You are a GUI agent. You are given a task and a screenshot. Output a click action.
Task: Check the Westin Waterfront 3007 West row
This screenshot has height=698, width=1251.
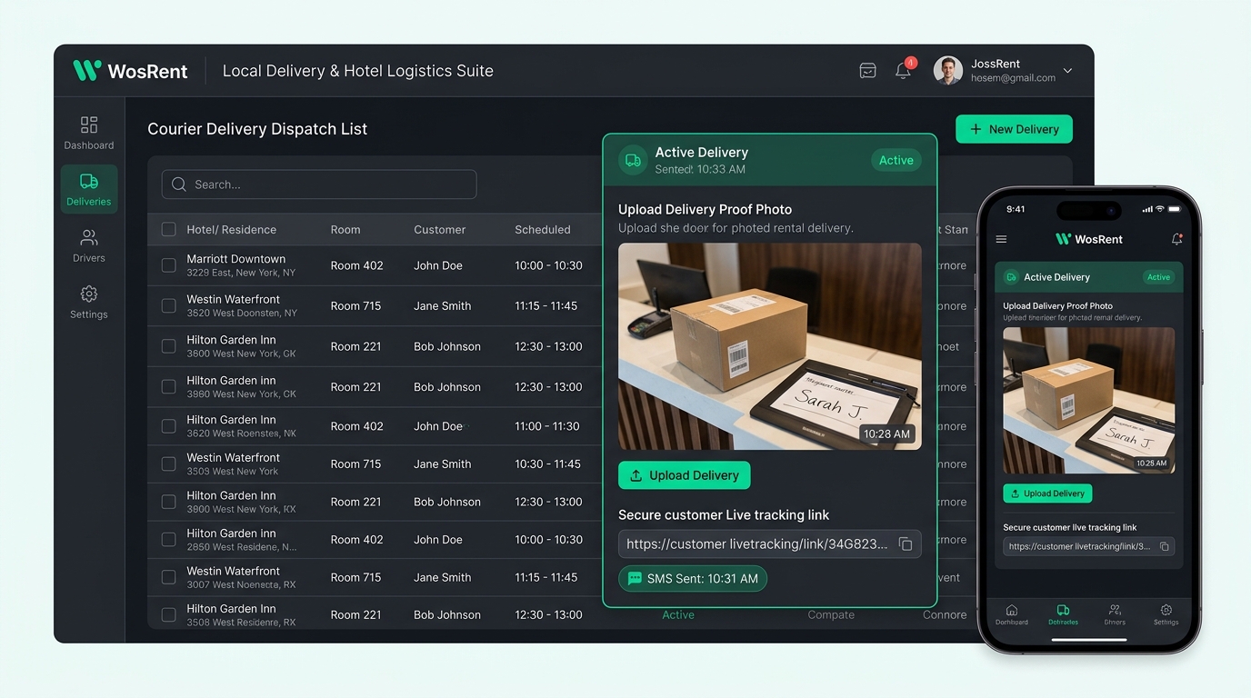click(168, 577)
